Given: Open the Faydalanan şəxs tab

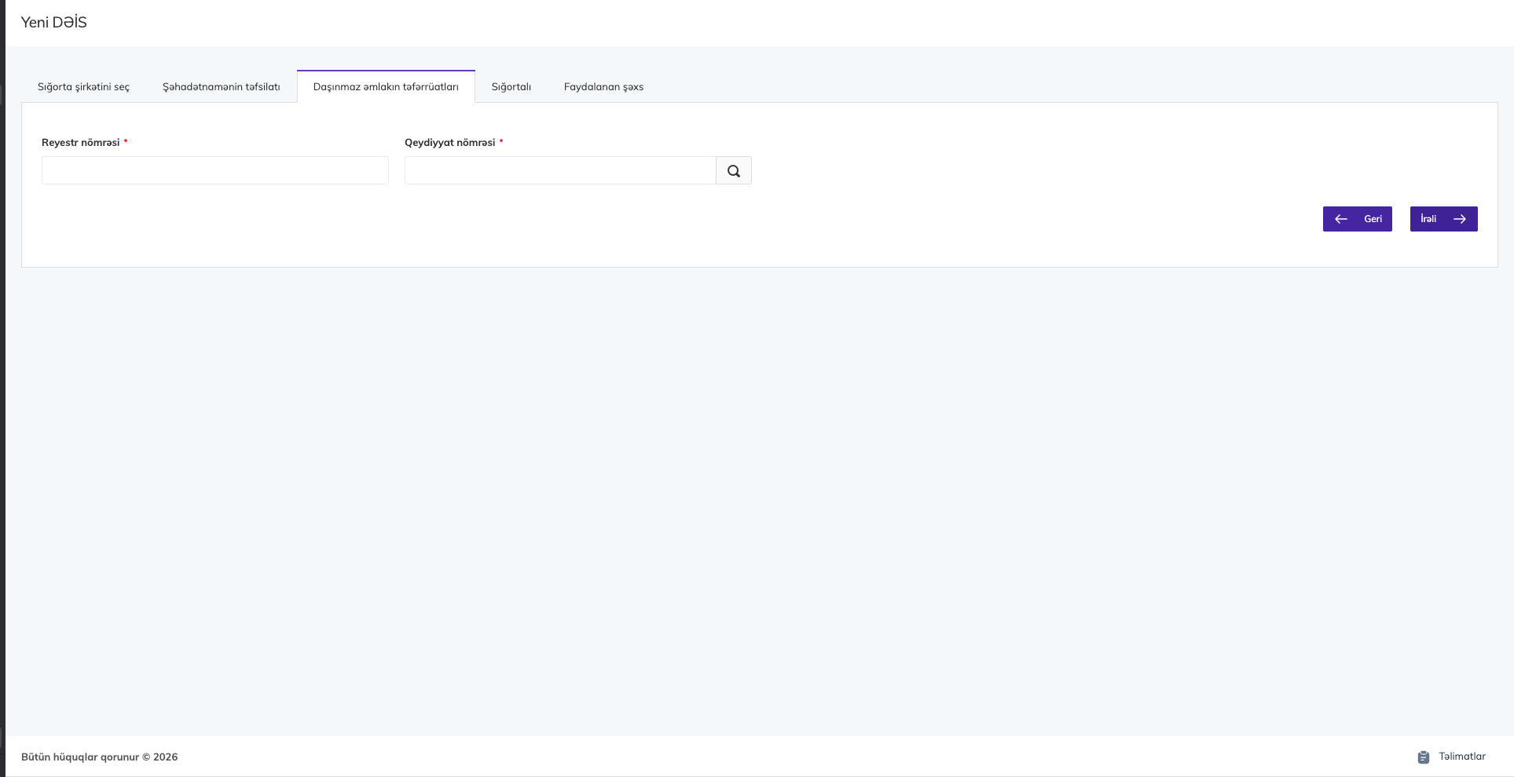Looking at the screenshot, I should click(603, 87).
